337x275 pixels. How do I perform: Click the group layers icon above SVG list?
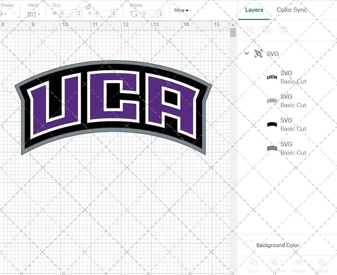point(250,30)
